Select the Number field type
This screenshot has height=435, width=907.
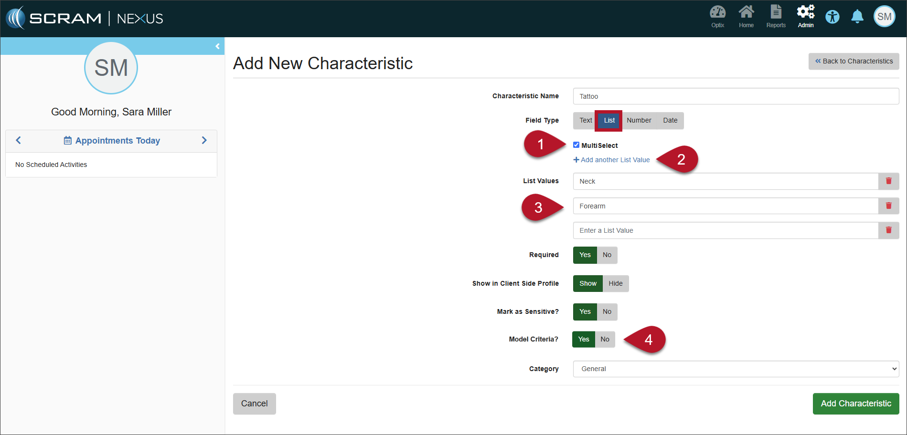tap(639, 121)
